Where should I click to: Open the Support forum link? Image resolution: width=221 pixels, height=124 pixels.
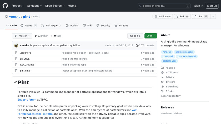pos(27,100)
